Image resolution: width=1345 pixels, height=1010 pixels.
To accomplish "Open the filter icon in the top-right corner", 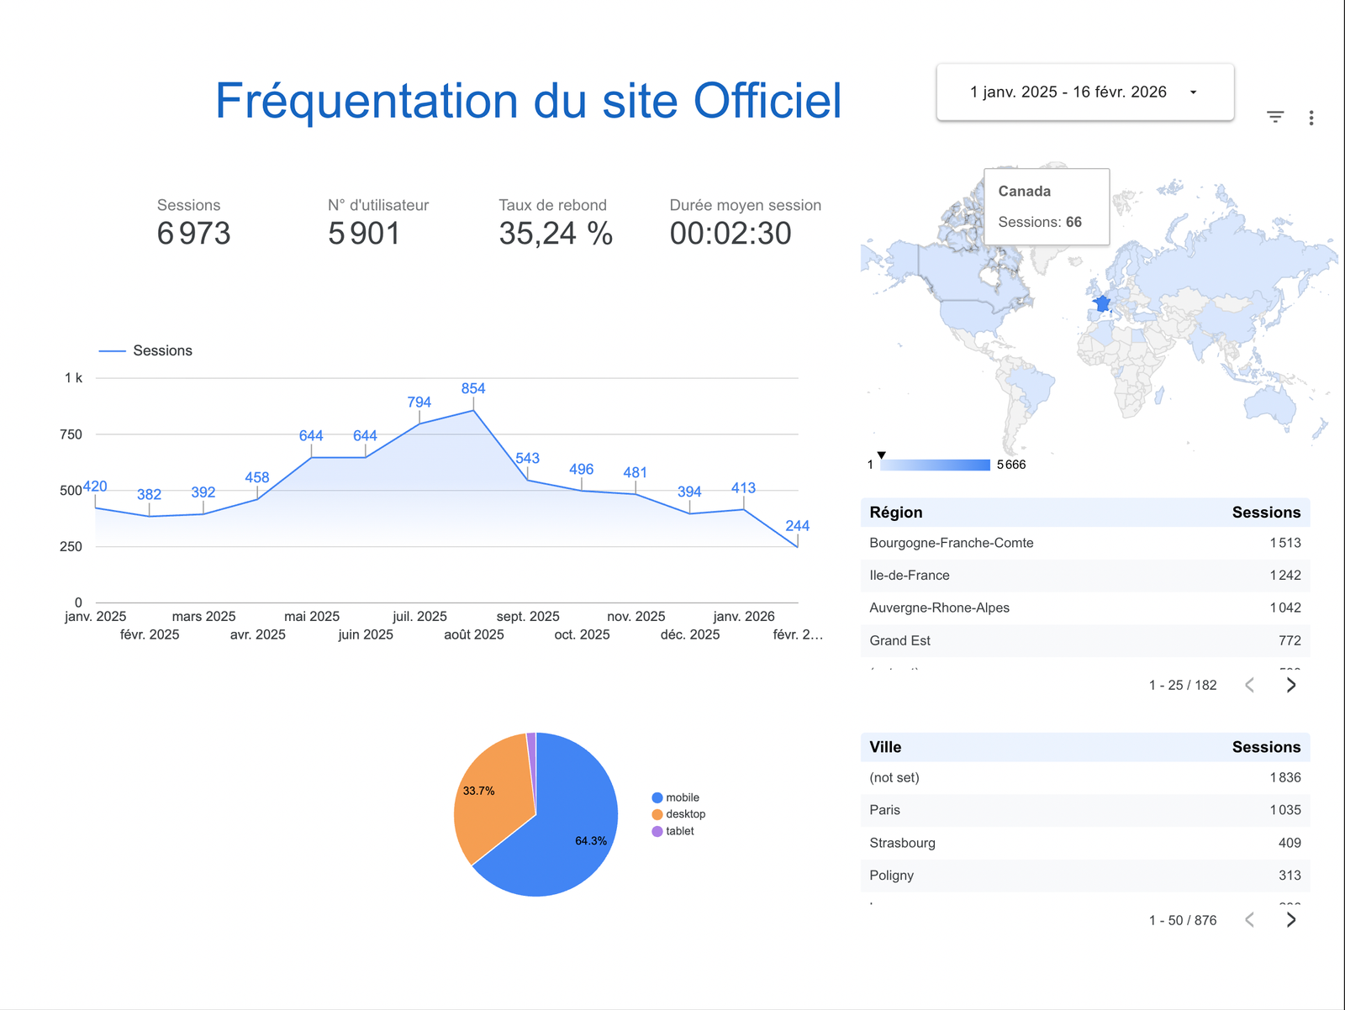I will point(1275,117).
